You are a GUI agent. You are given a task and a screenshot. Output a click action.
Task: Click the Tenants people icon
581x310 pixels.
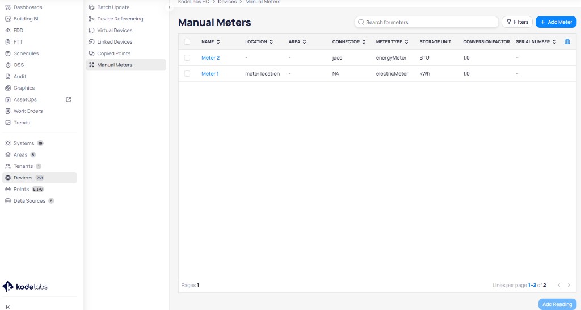(8, 166)
